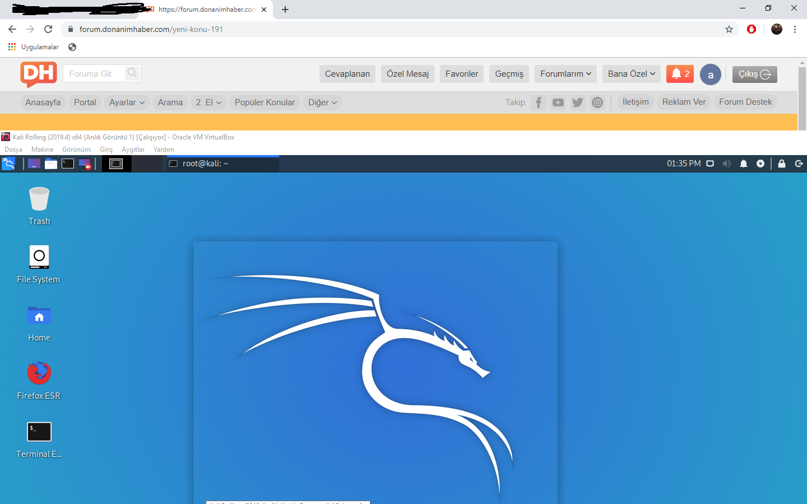The height and width of the screenshot is (504, 807).
Task: Open the Kali notification bell in panel
Action: pos(744,164)
